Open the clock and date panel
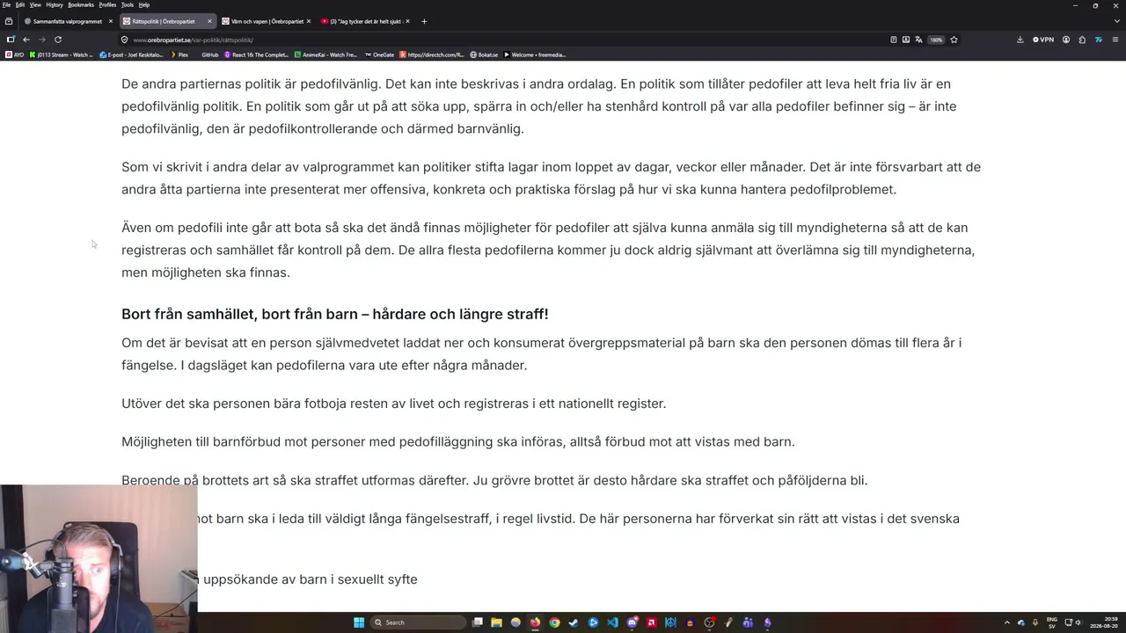 [x=1104, y=622]
